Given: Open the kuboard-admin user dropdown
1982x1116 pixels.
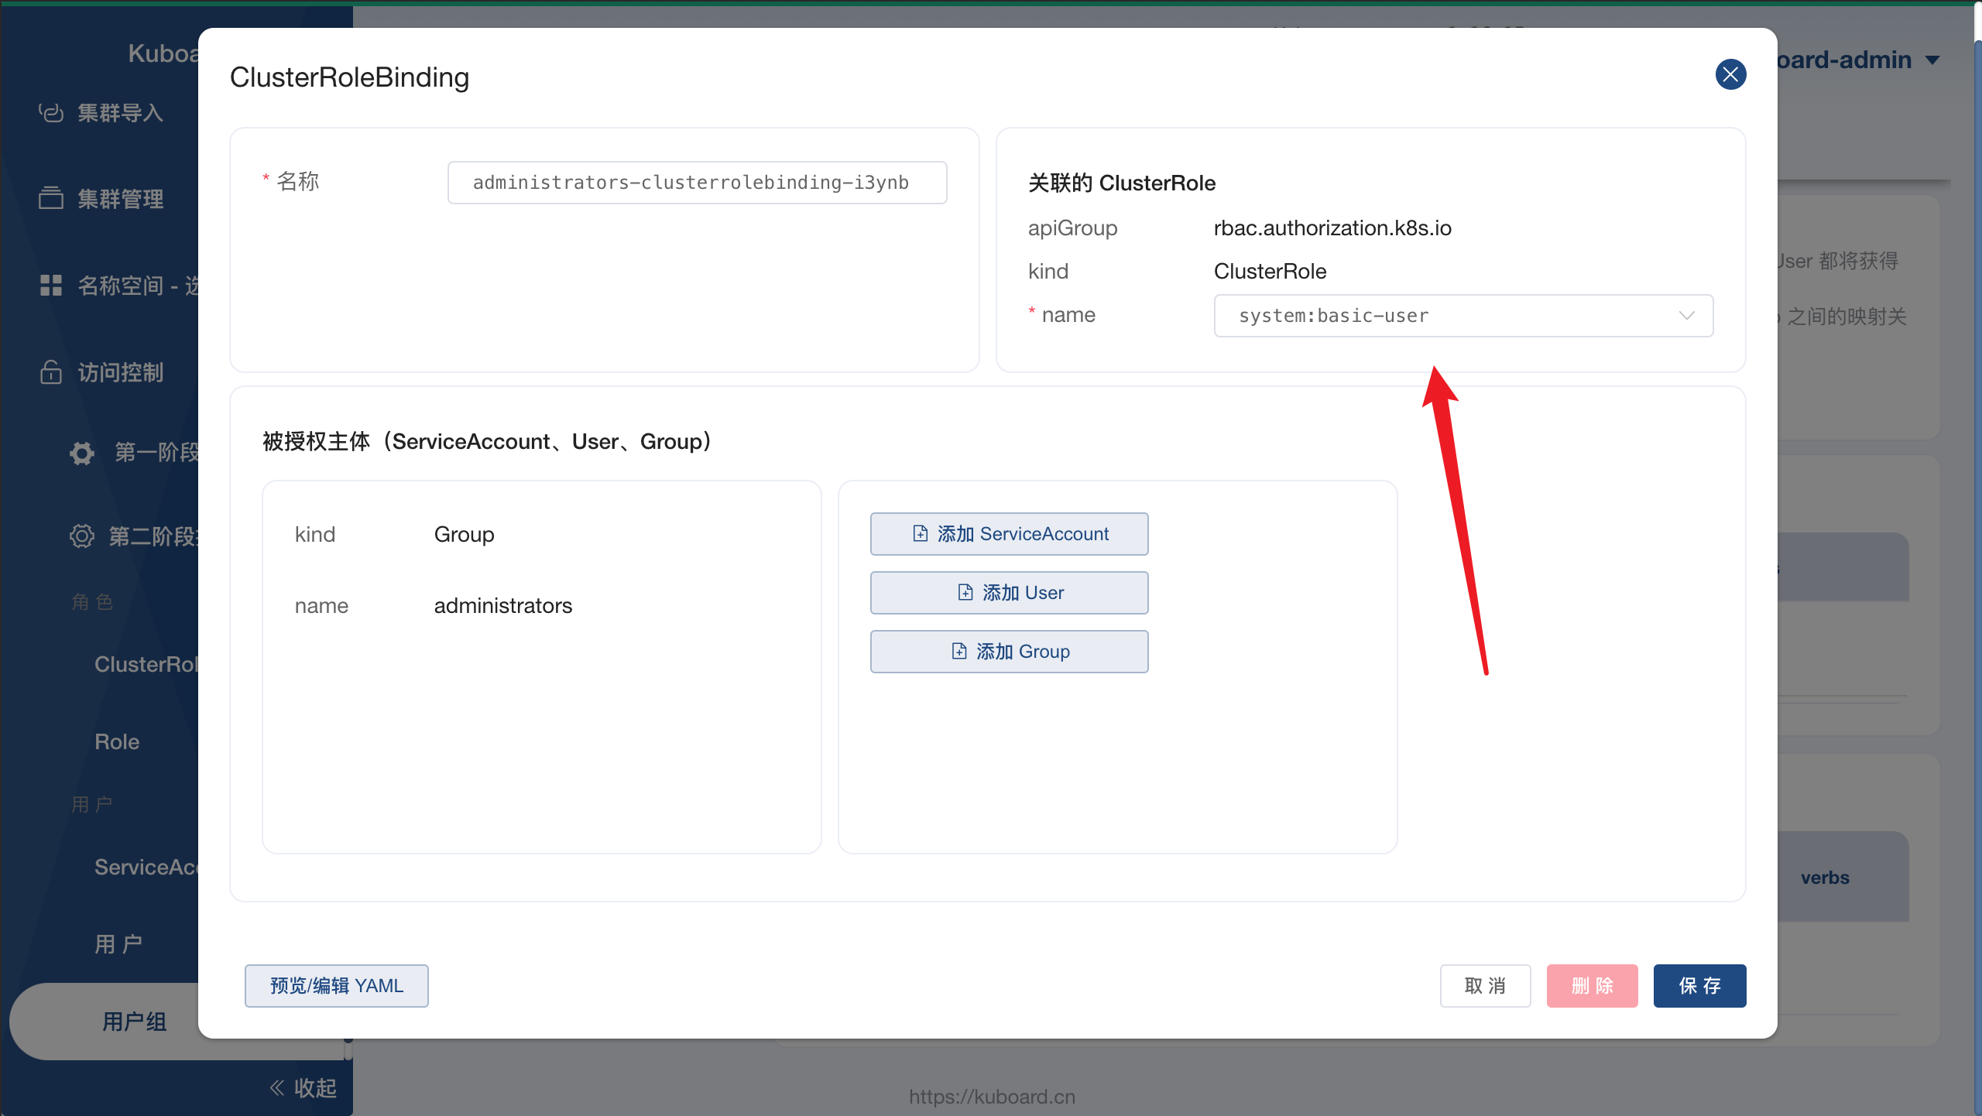Looking at the screenshot, I should [x=1858, y=60].
